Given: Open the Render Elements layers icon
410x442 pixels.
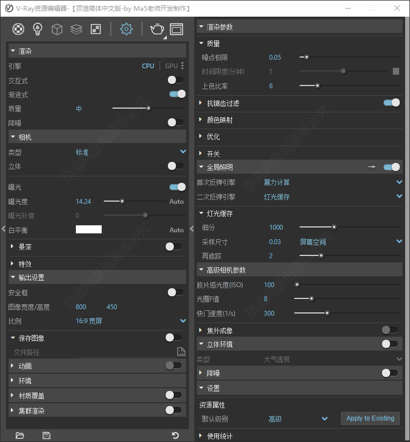Looking at the screenshot, I should (x=76, y=29).
